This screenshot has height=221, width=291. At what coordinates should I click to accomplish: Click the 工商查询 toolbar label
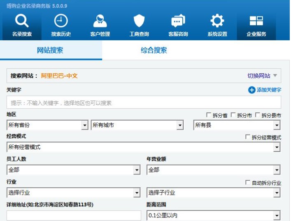(x=139, y=34)
